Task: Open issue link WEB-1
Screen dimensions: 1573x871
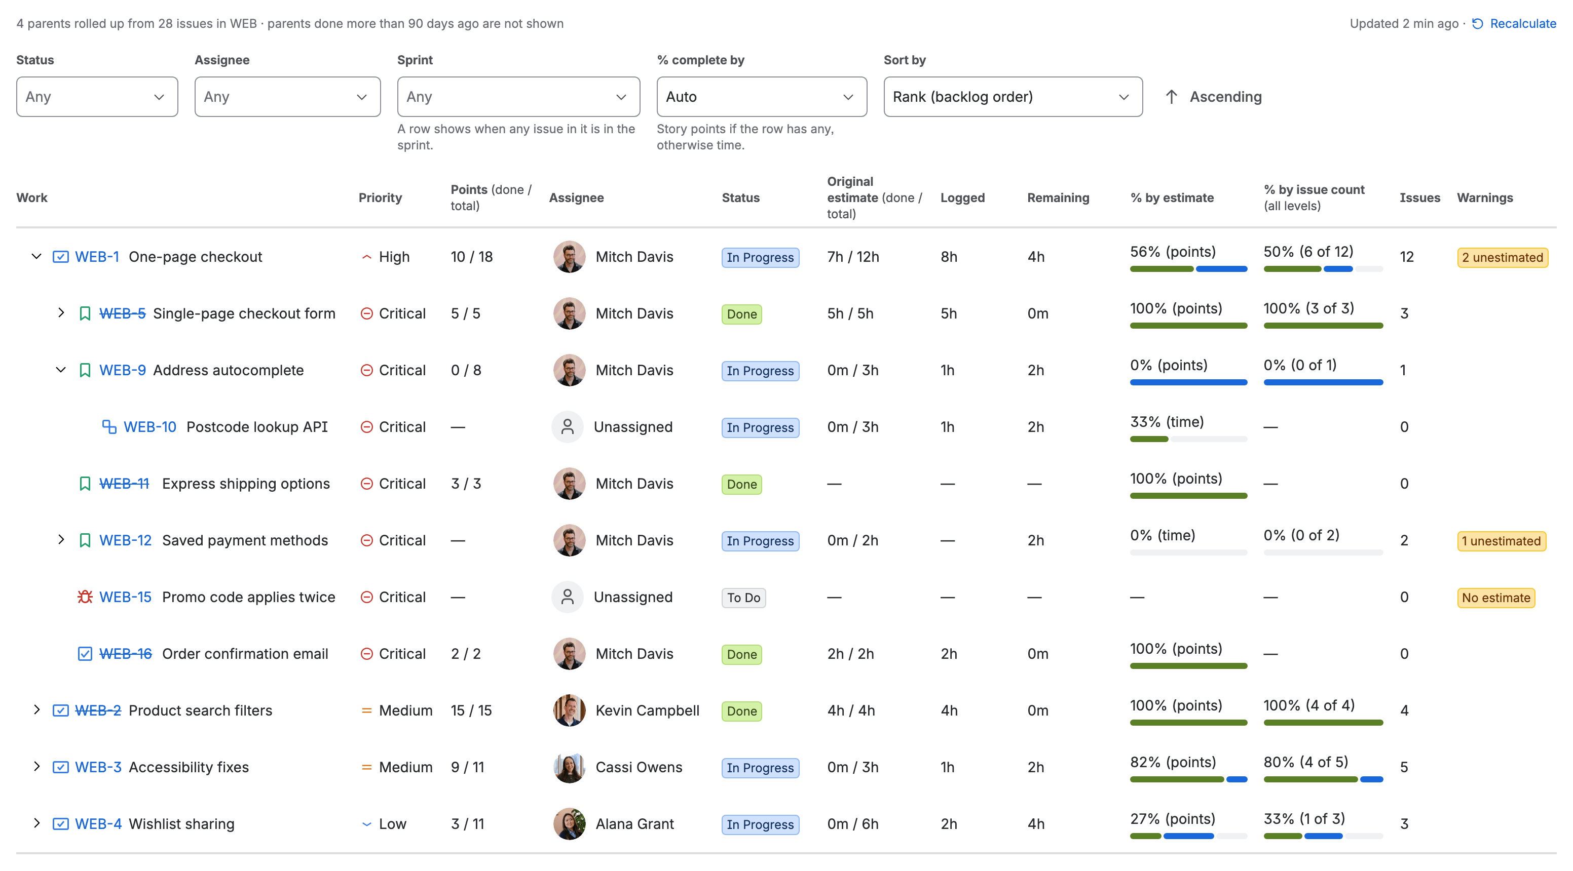Action: pyautogui.click(x=97, y=257)
